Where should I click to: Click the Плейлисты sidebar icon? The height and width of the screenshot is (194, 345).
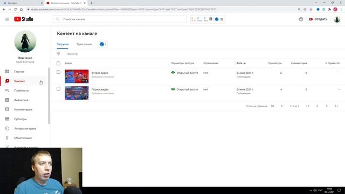(7, 91)
